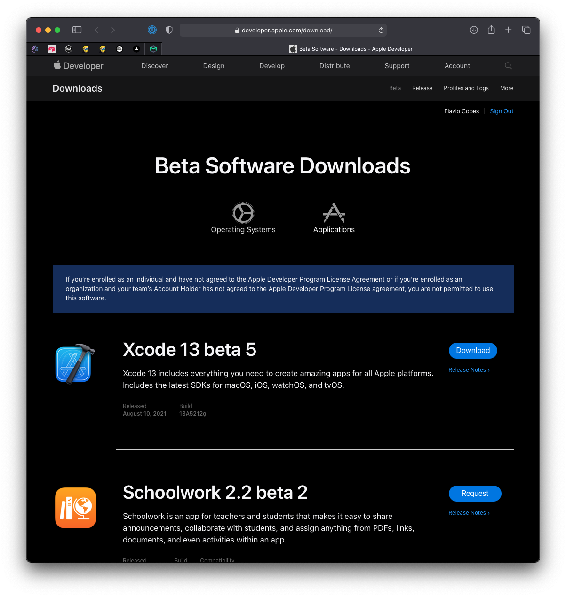Click the reload page icon in address bar
Image resolution: width=566 pixels, height=597 pixels.
(x=381, y=30)
